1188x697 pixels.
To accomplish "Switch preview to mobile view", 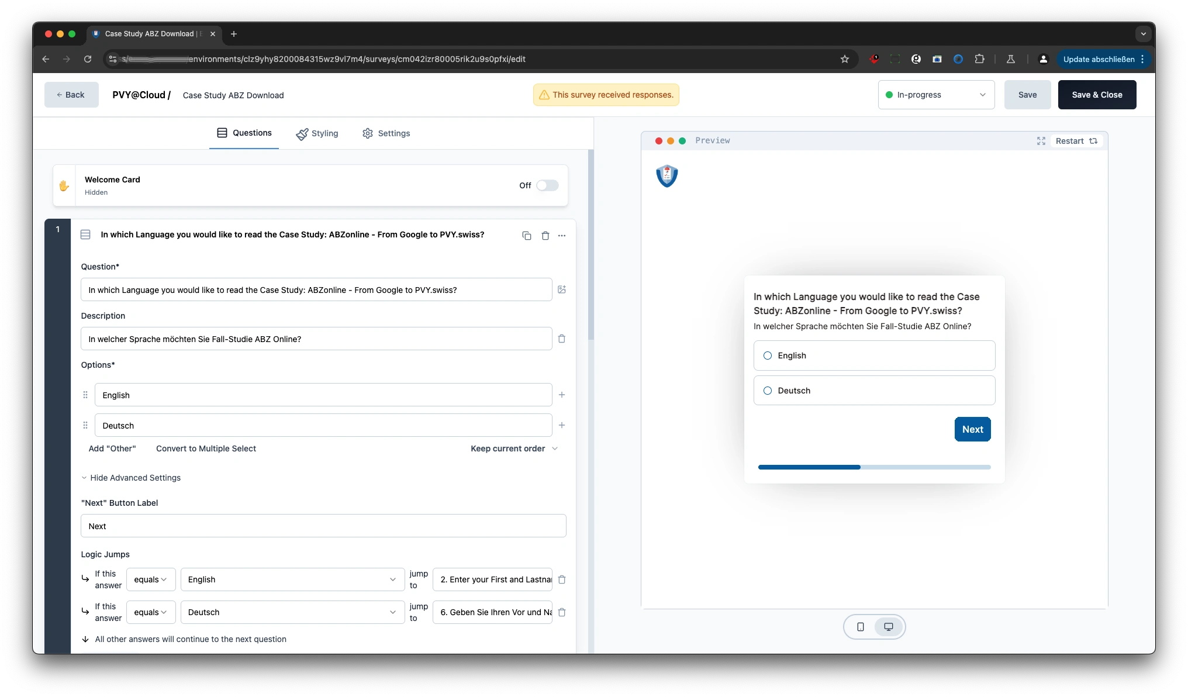I will click(861, 627).
